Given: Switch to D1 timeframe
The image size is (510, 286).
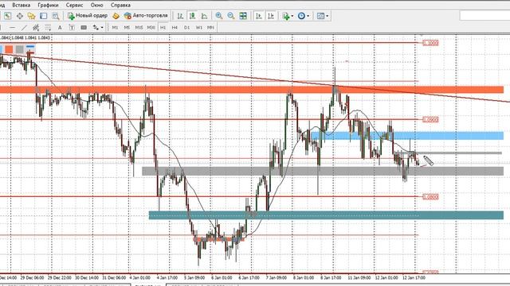Looking at the screenshot, I should [x=186, y=28].
